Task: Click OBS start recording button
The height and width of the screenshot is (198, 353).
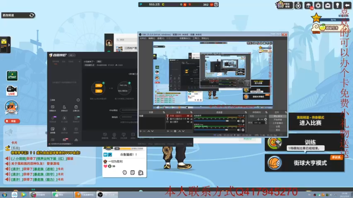Action: 278,120
